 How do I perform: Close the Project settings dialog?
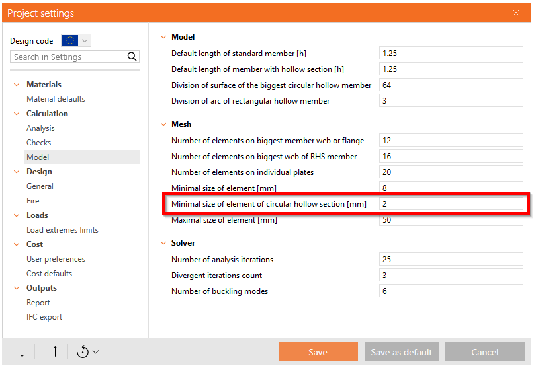coord(516,13)
